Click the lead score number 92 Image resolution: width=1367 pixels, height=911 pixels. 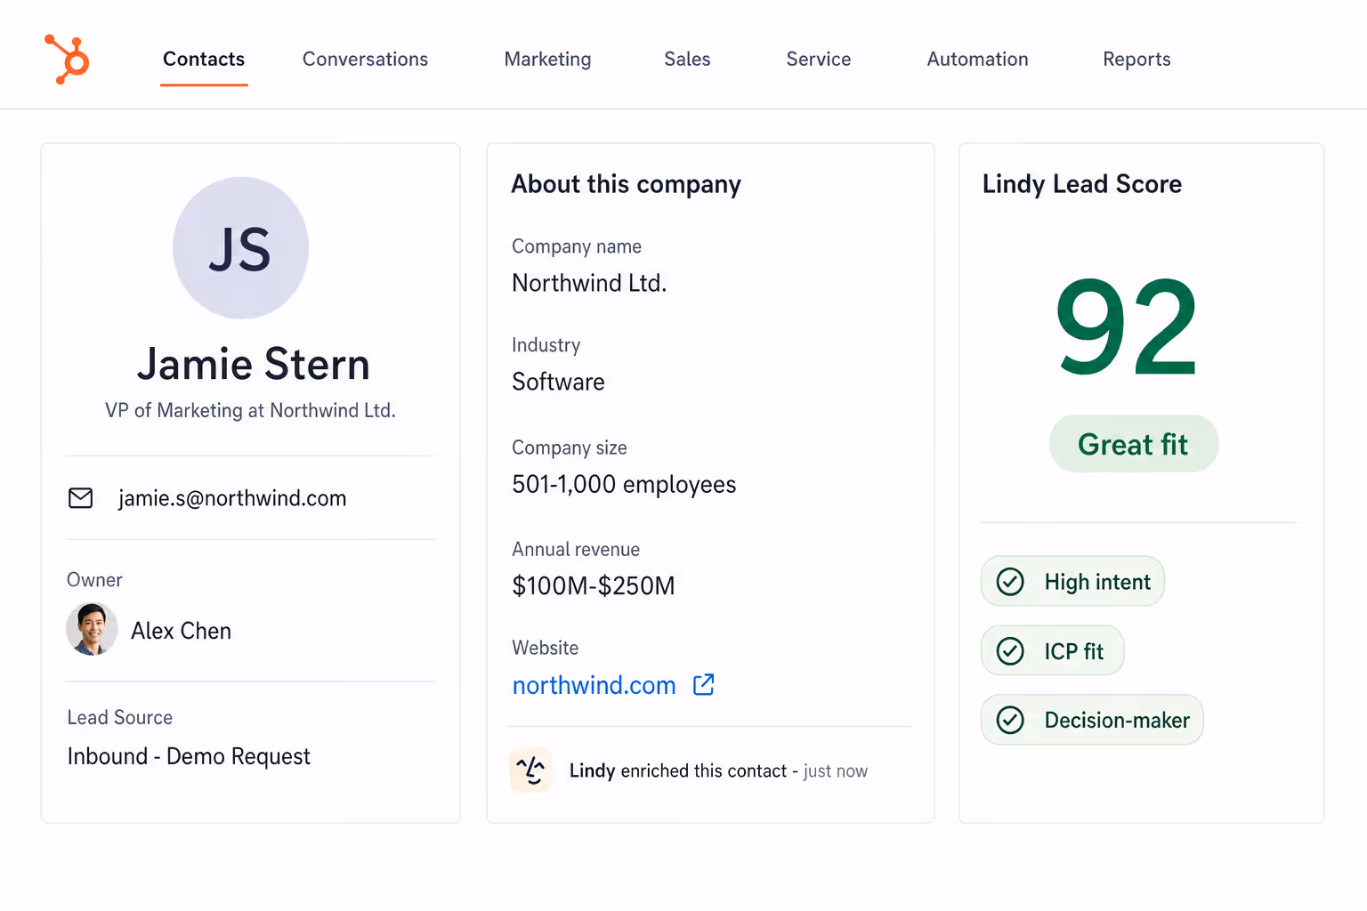click(1127, 327)
